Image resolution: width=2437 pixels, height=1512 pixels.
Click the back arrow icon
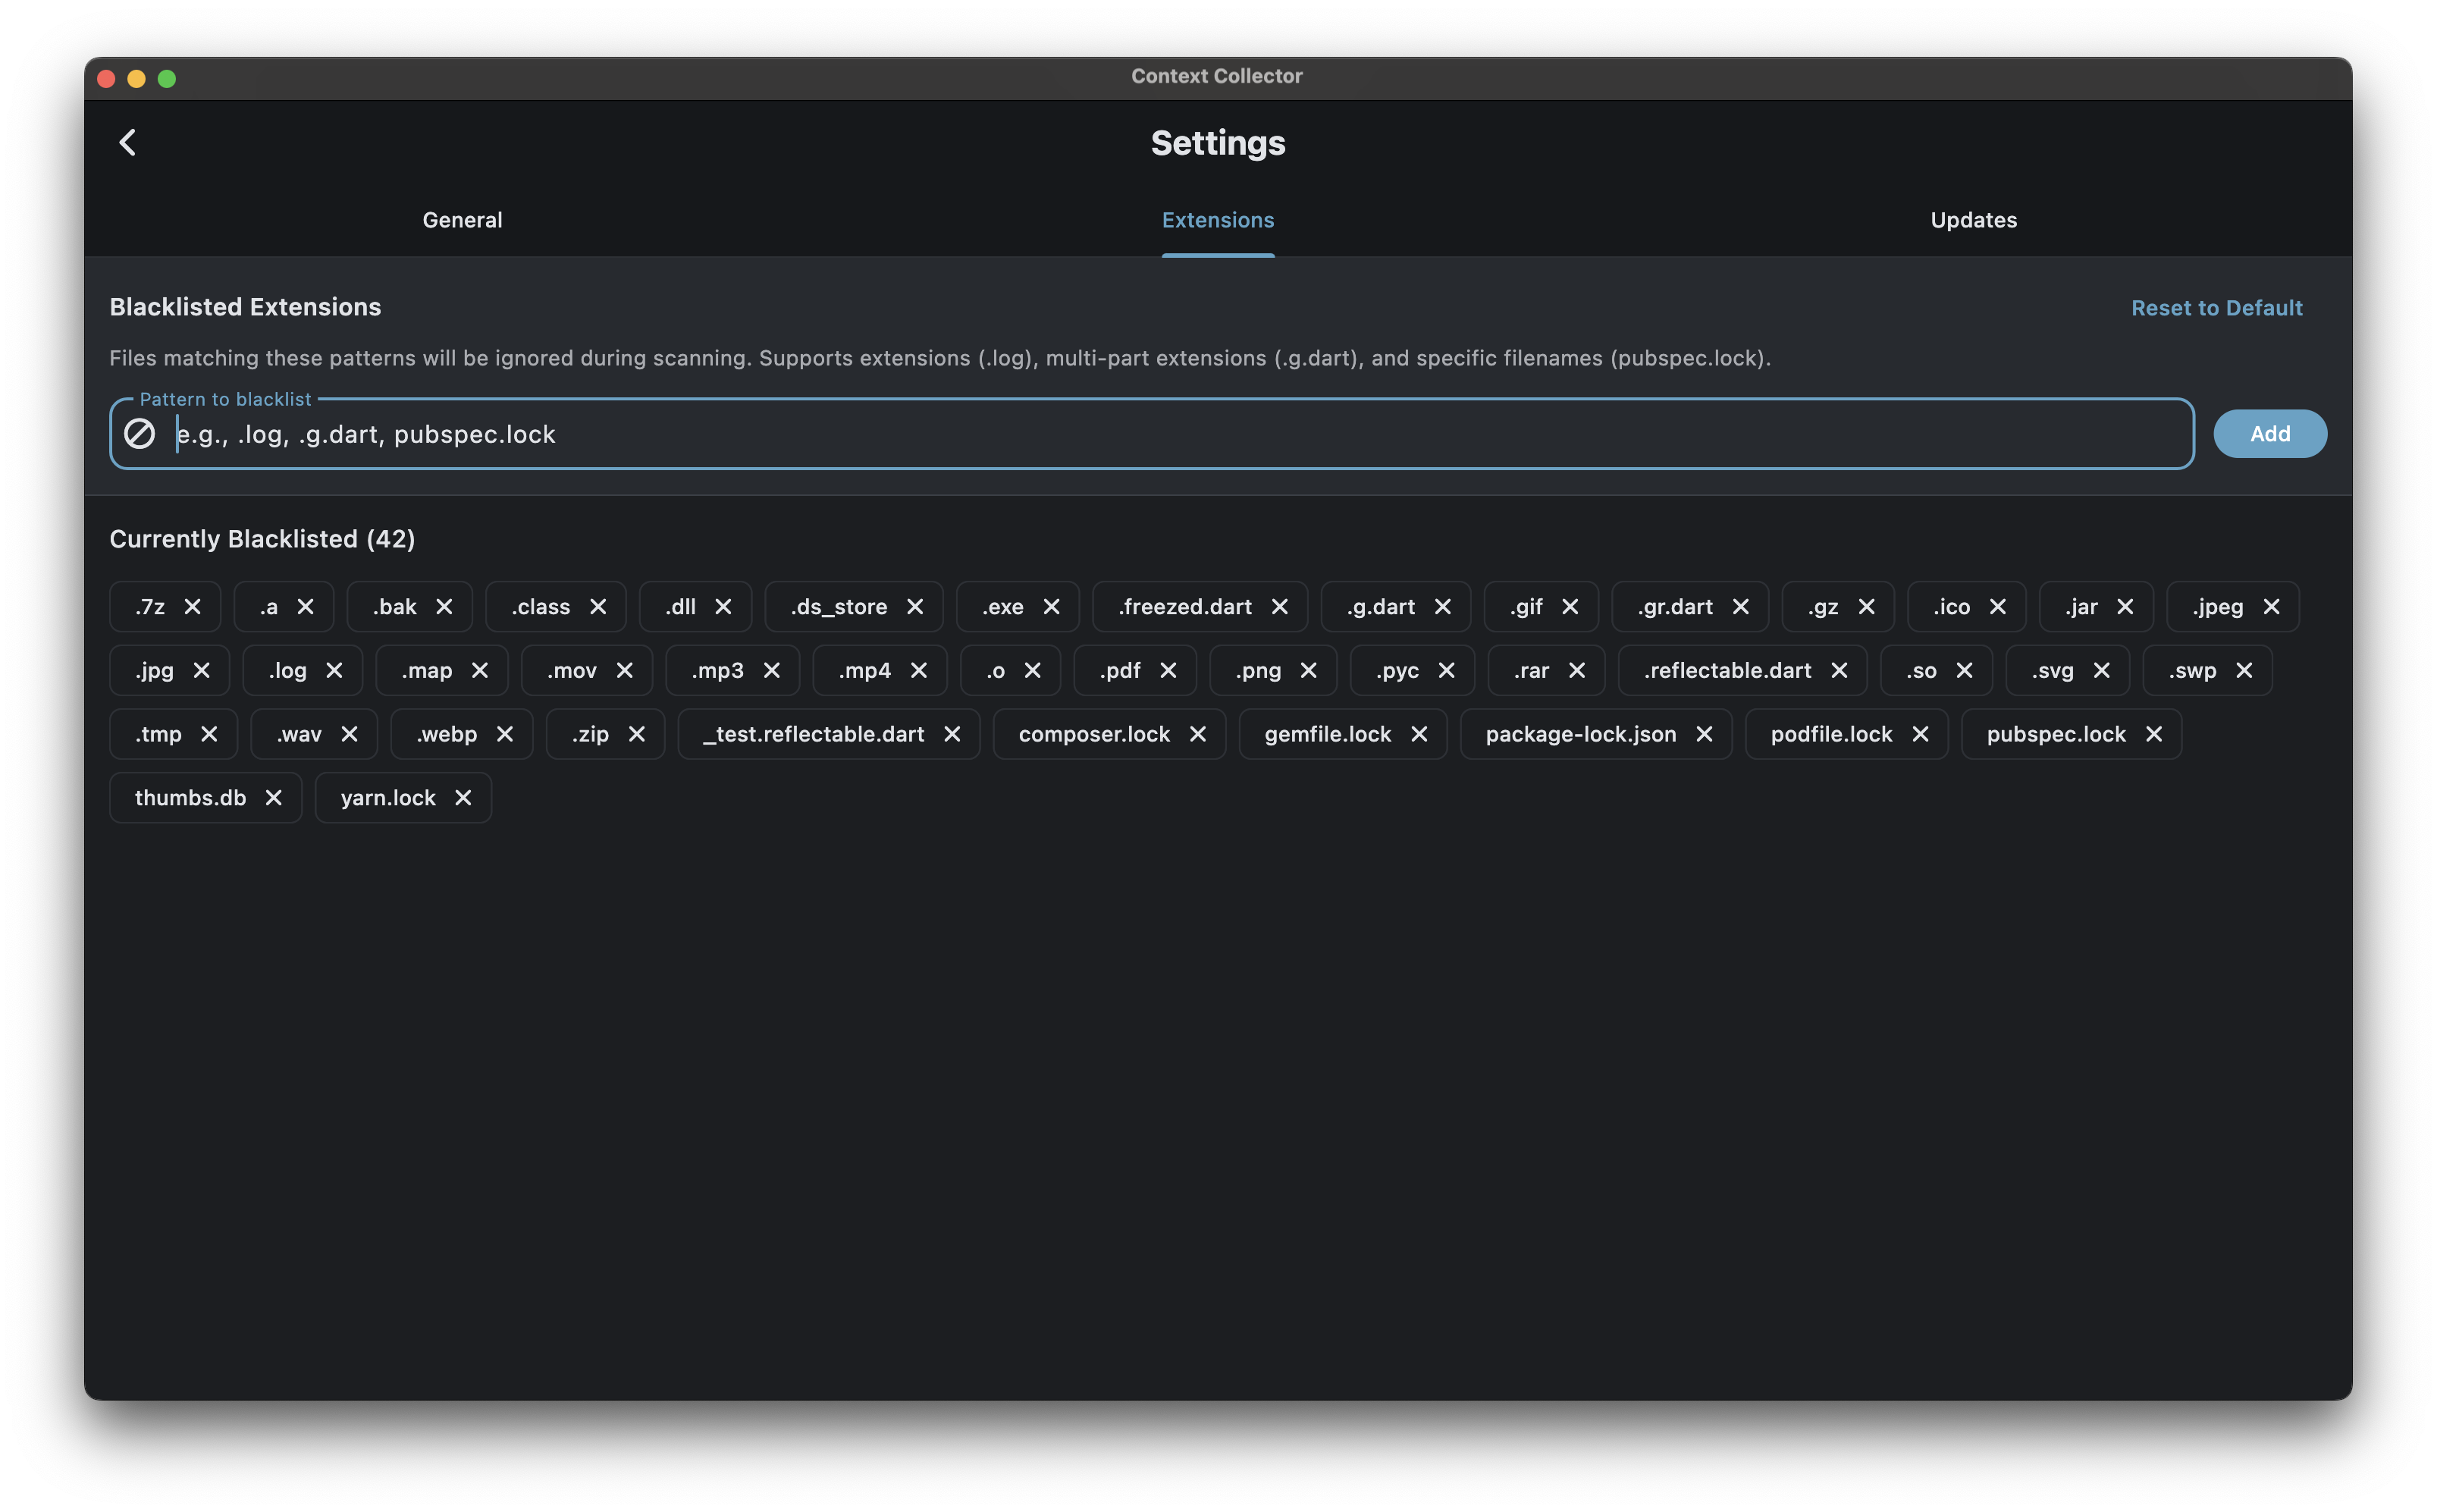128,142
